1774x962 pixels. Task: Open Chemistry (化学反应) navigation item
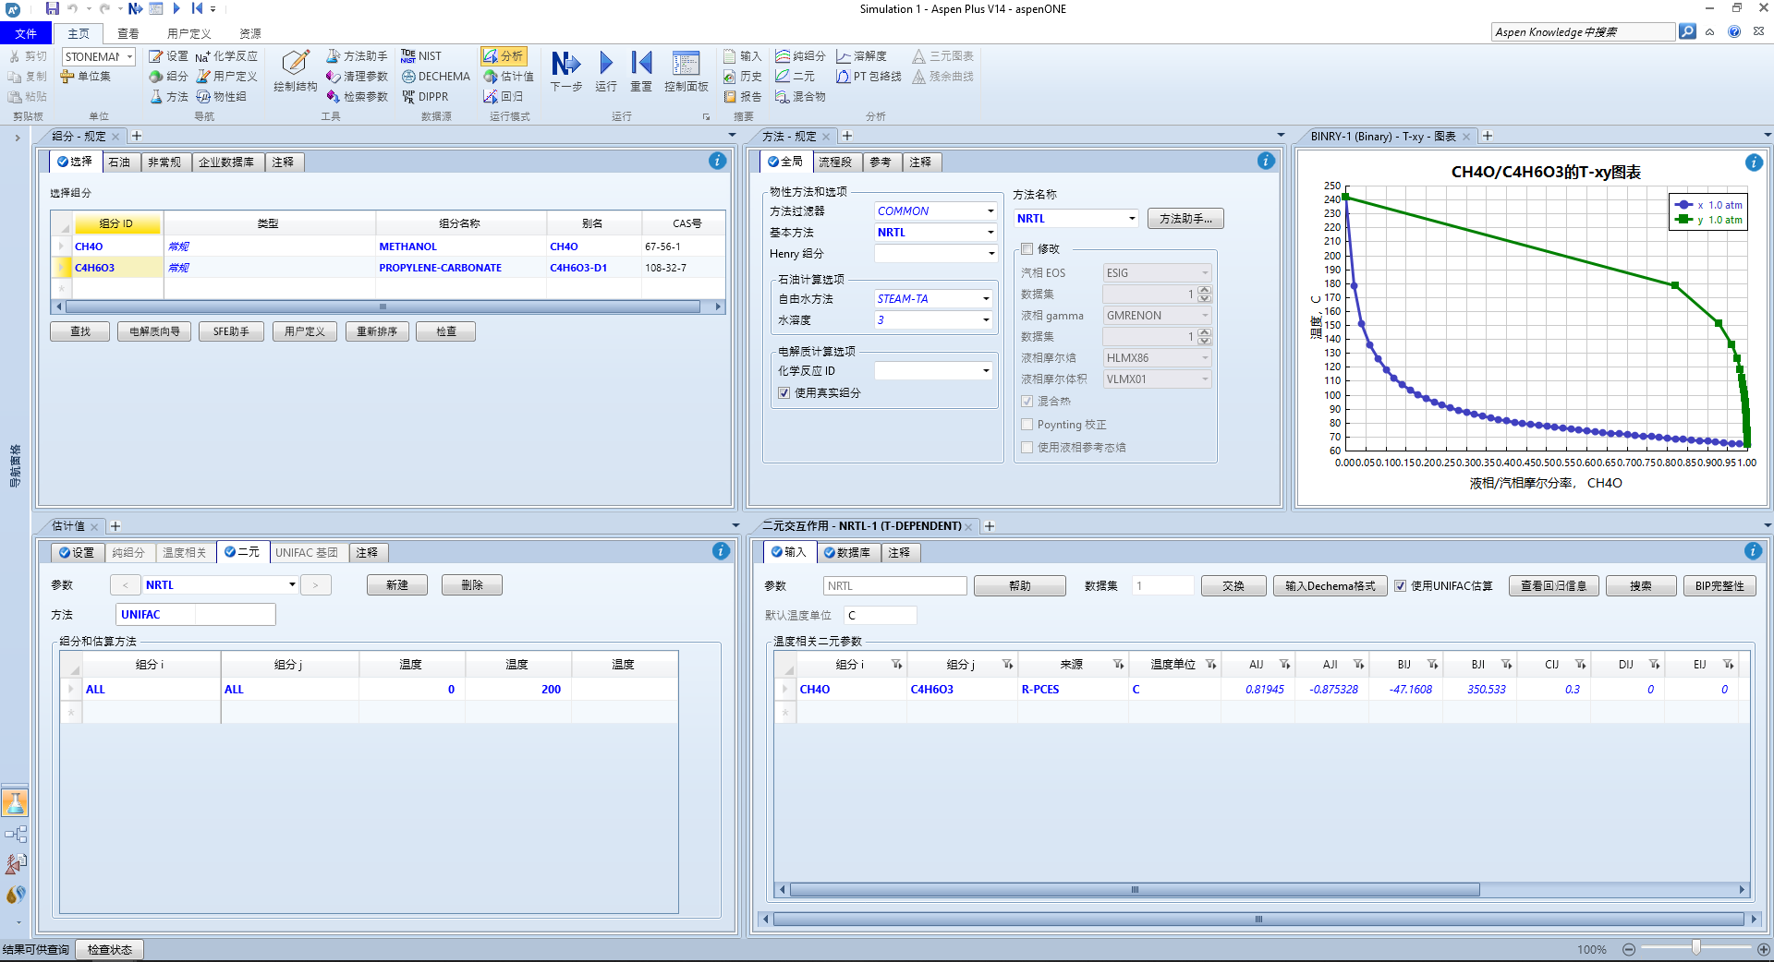point(226,56)
